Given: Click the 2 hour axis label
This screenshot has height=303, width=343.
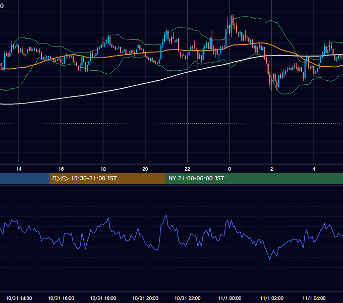Looking at the screenshot, I should [x=272, y=169].
